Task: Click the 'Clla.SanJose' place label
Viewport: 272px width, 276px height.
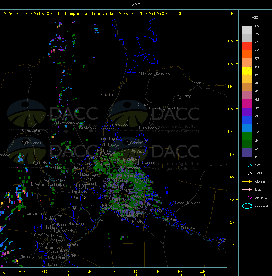Action: tap(148, 105)
